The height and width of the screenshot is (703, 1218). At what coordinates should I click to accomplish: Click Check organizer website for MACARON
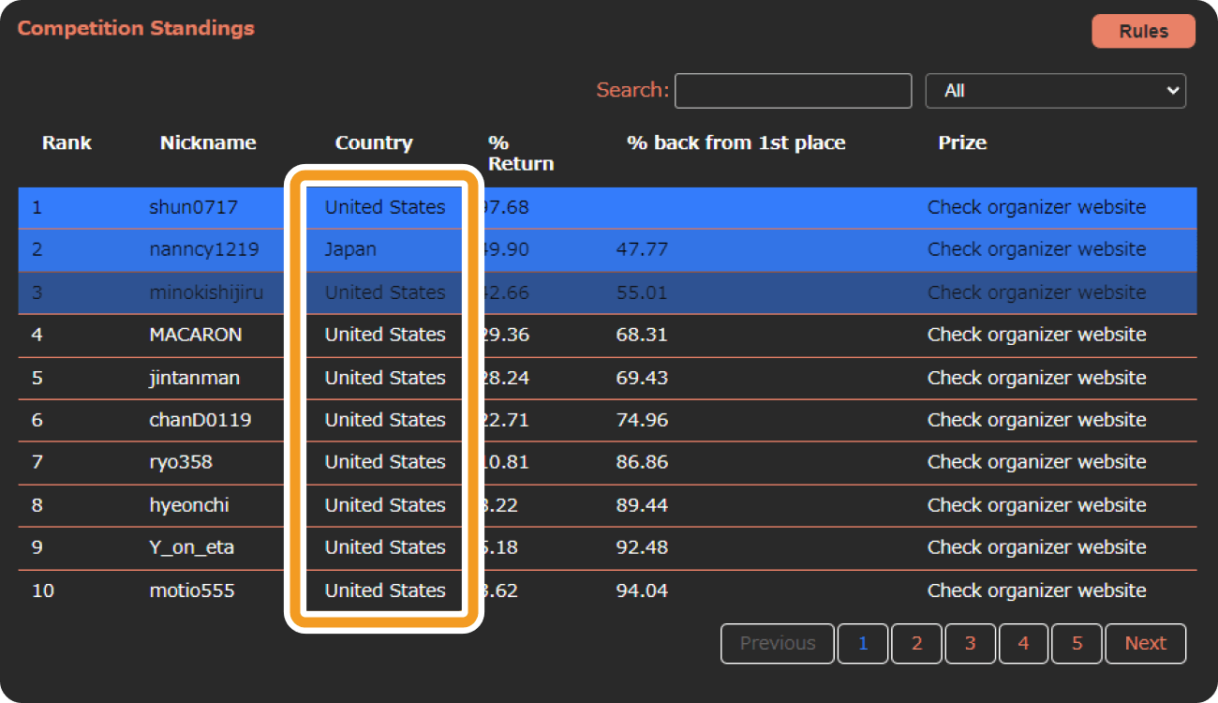[1036, 335]
